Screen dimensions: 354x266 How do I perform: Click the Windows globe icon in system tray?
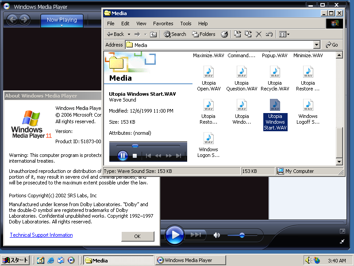(x=316, y=260)
